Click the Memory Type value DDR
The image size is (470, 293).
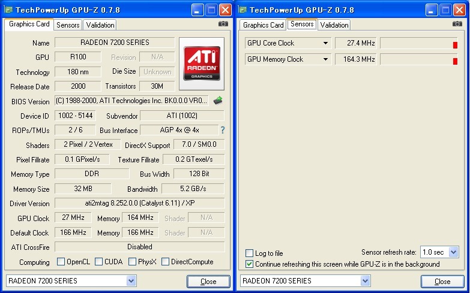click(92, 174)
